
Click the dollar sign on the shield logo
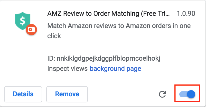pos(23,21)
